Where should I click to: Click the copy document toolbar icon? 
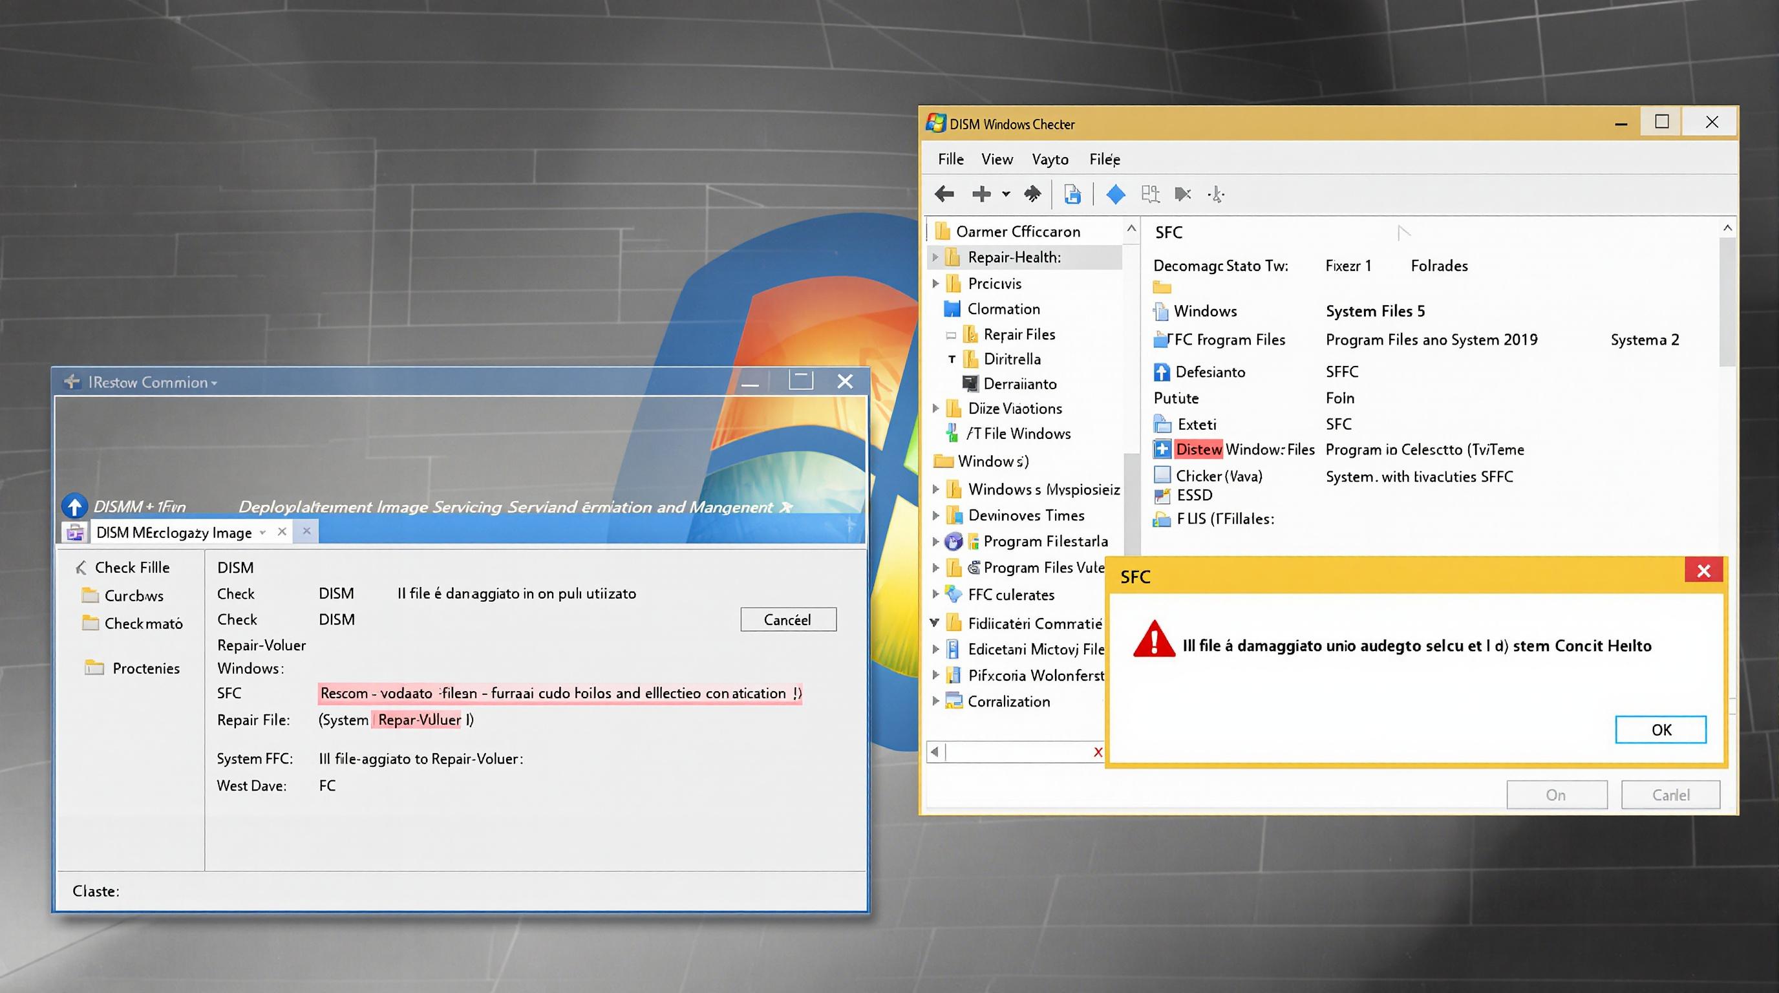(1072, 193)
